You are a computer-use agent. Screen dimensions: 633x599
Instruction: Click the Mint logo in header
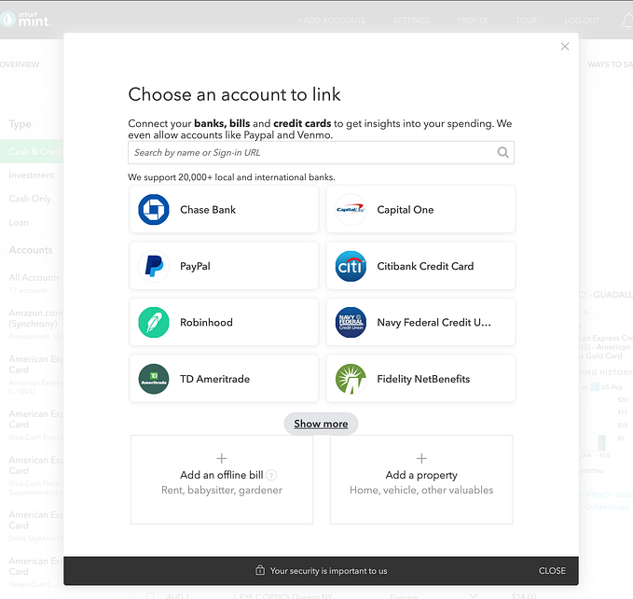tap(26, 20)
